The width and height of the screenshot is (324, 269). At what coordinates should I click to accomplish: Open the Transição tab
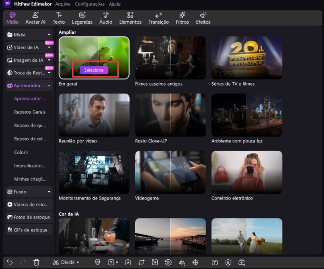click(159, 18)
